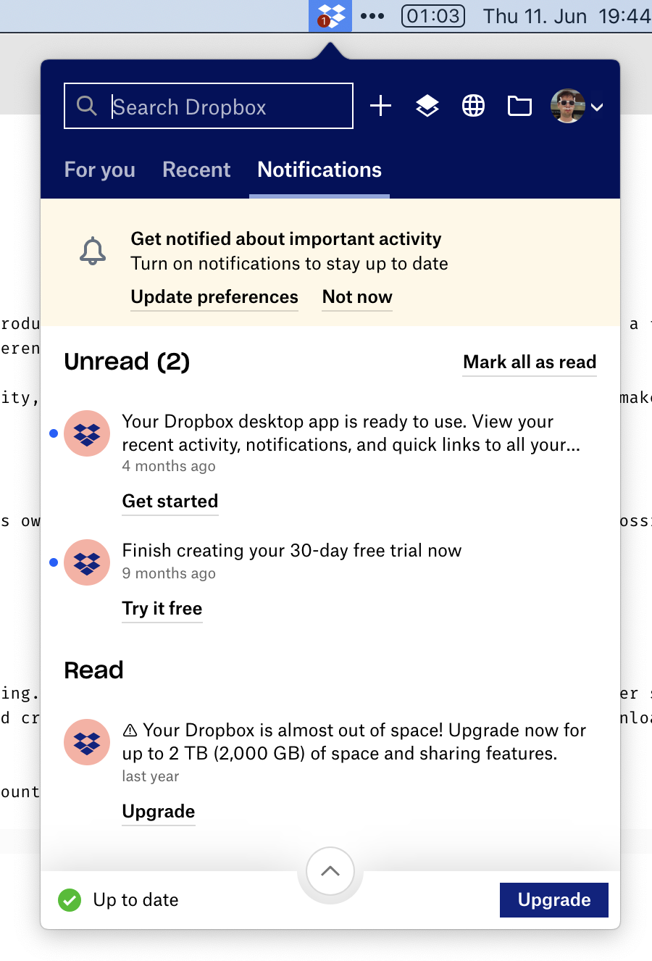Click the notification bell icon
The width and height of the screenshot is (652, 961).
[93, 251]
